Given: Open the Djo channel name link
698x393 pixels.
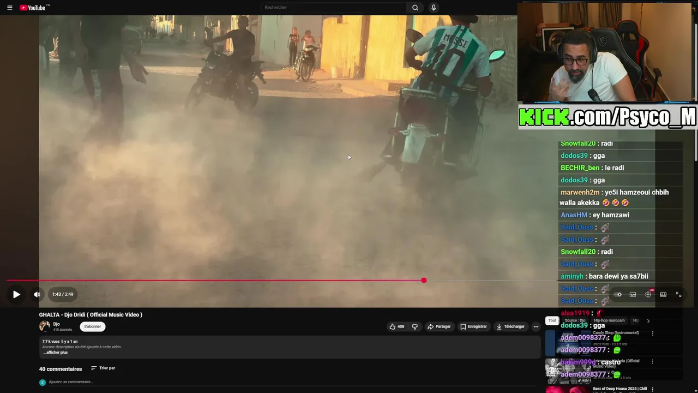Looking at the screenshot, I should [56, 324].
